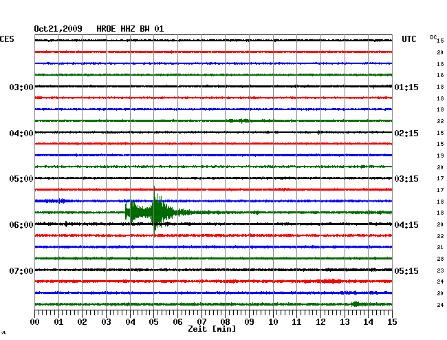Click the 07 minute axis tick label
The height and width of the screenshot is (340, 447).
click(x=201, y=322)
